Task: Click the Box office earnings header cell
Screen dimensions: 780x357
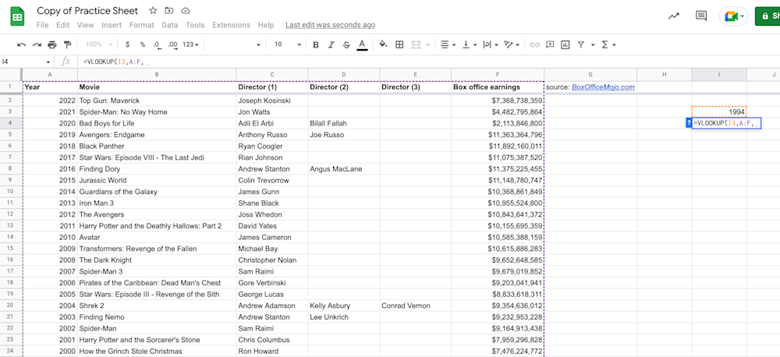Action: (498, 87)
